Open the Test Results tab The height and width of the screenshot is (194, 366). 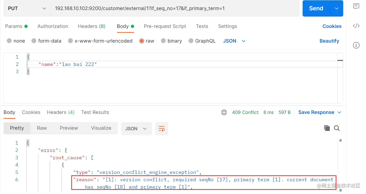(x=95, y=112)
